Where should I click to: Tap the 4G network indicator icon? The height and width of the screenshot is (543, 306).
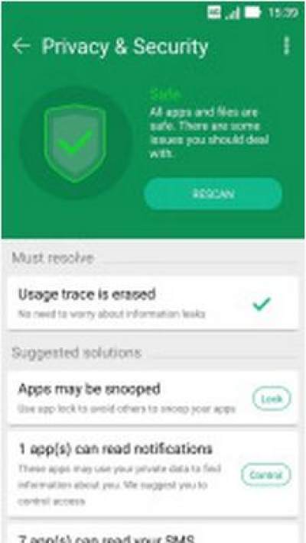[x=215, y=13]
